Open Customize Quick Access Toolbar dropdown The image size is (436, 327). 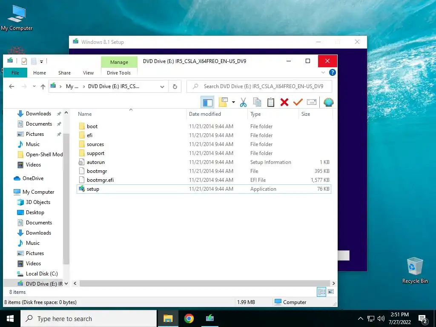(x=41, y=61)
